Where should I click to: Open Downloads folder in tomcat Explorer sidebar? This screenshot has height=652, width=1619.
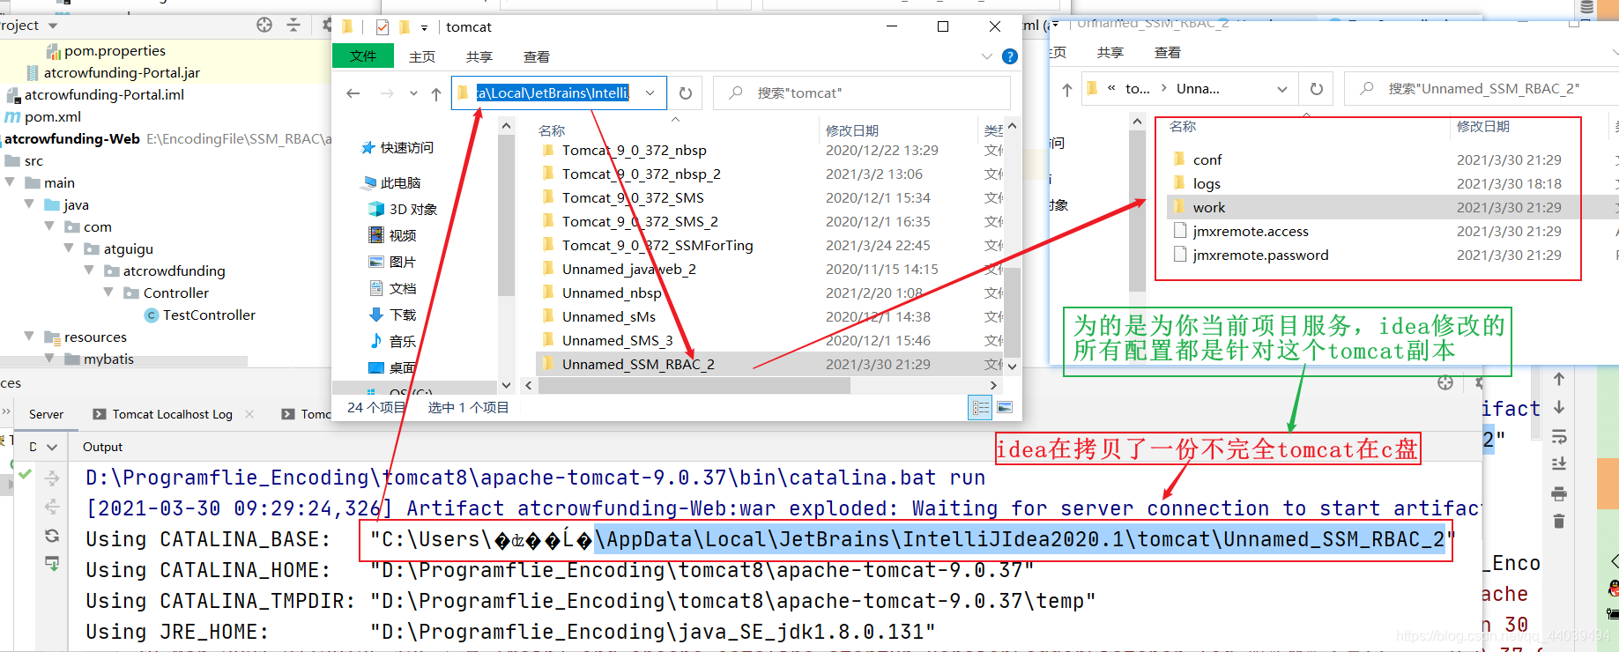pyautogui.click(x=392, y=315)
